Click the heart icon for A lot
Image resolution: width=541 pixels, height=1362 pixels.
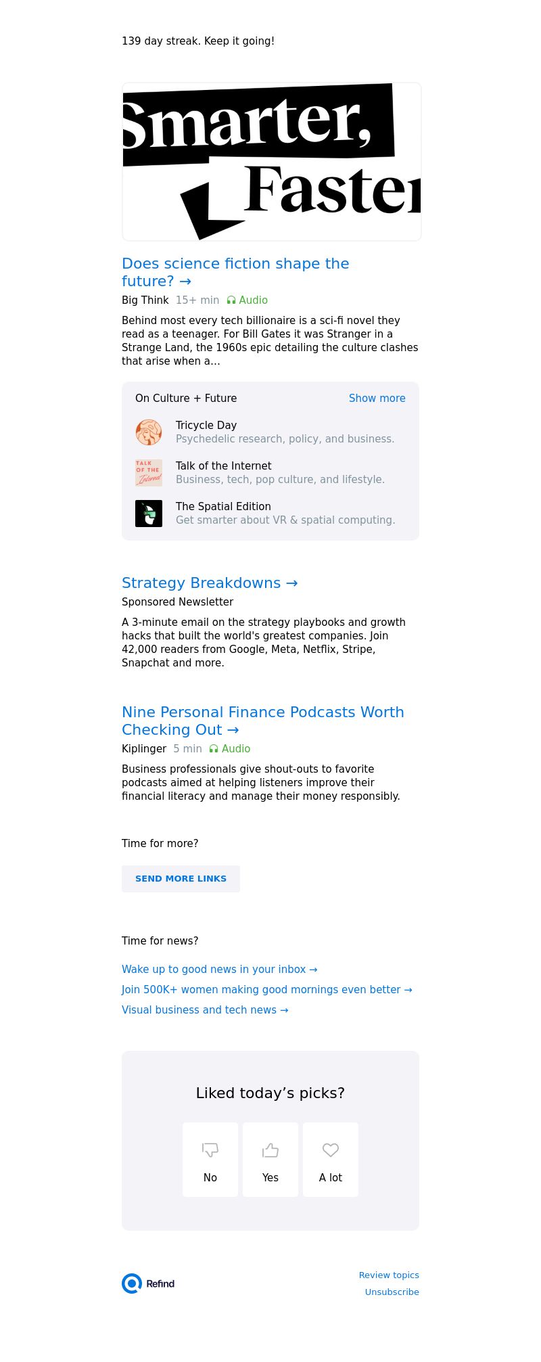click(x=331, y=1150)
